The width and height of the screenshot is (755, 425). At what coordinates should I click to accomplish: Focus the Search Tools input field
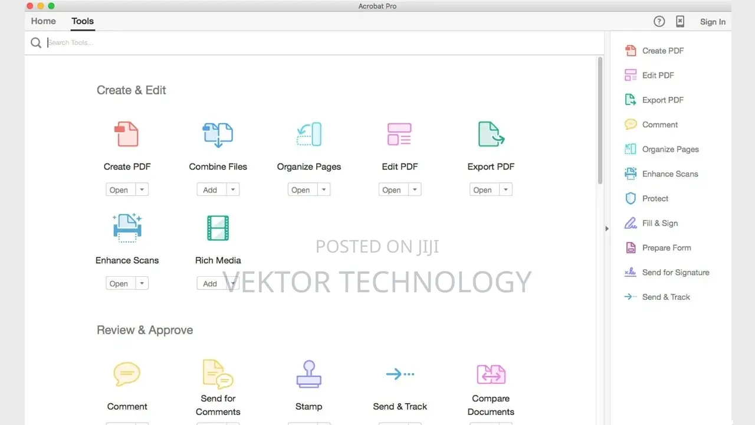[323, 42]
